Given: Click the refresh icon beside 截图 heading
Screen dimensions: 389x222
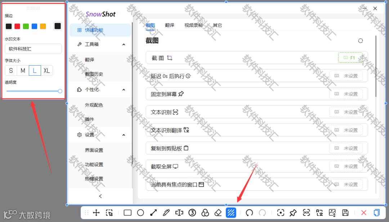Looking at the screenshot, I should pyautogui.click(x=361, y=41).
